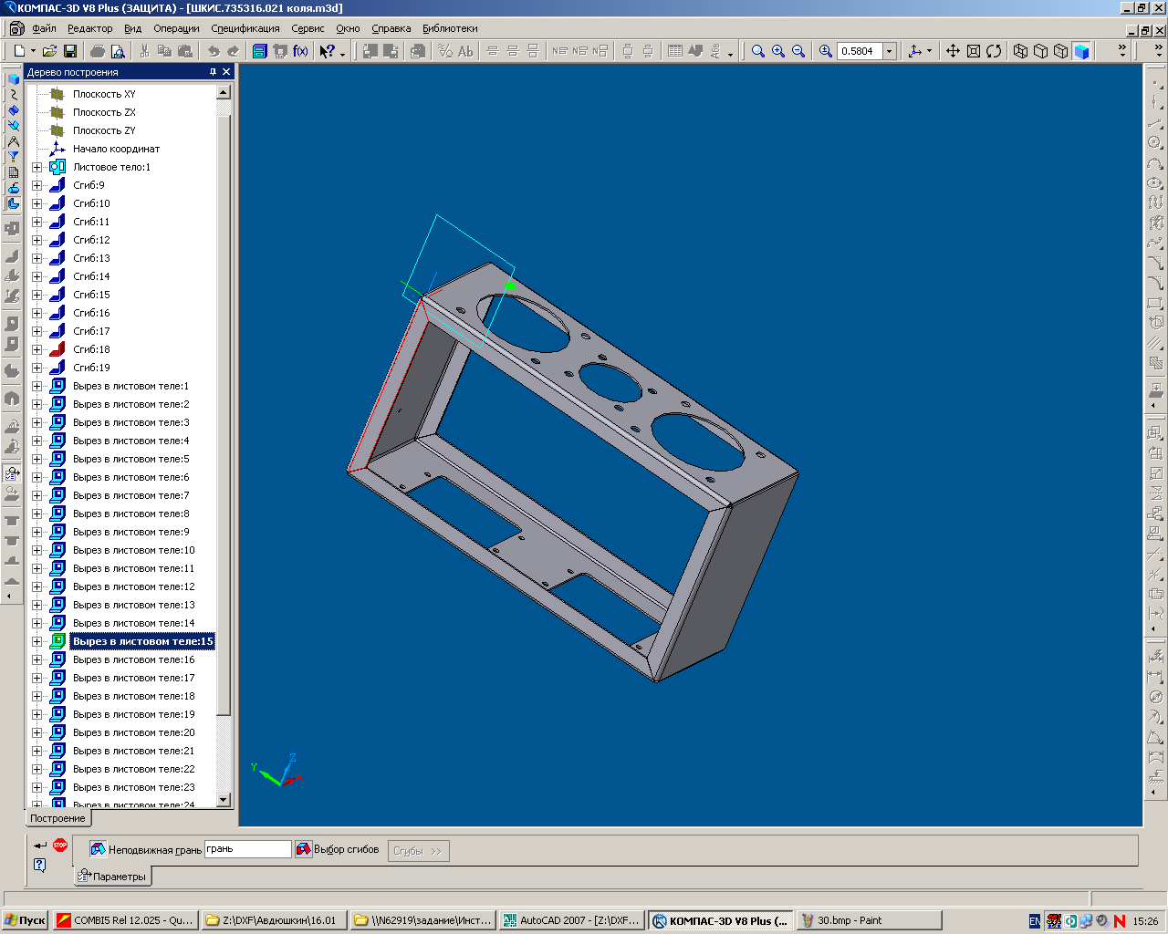Expand Вырез в листовом теле:15 node
This screenshot has height=934, width=1168.
click(36, 641)
